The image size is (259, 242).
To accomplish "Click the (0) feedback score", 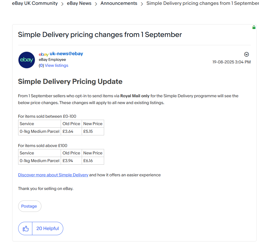I will point(41,65).
